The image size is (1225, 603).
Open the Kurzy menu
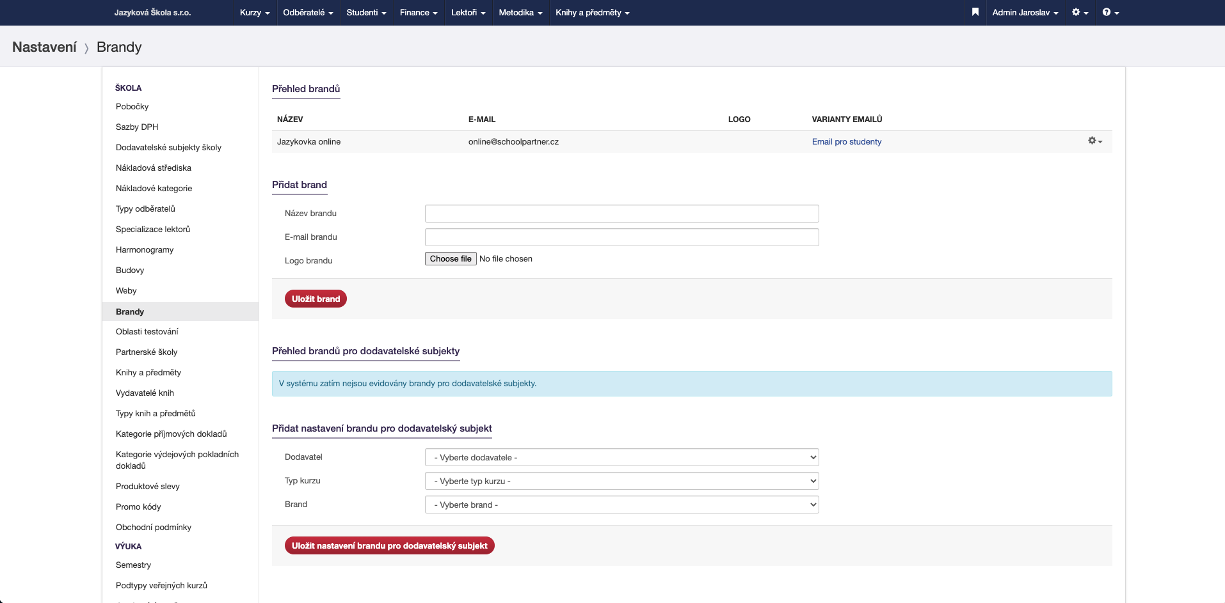point(255,12)
